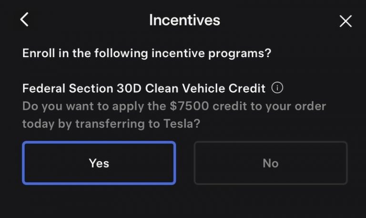Click the $7500 credit transfer description text
The width and height of the screenshot is (366, 218).
coord(174,114)
